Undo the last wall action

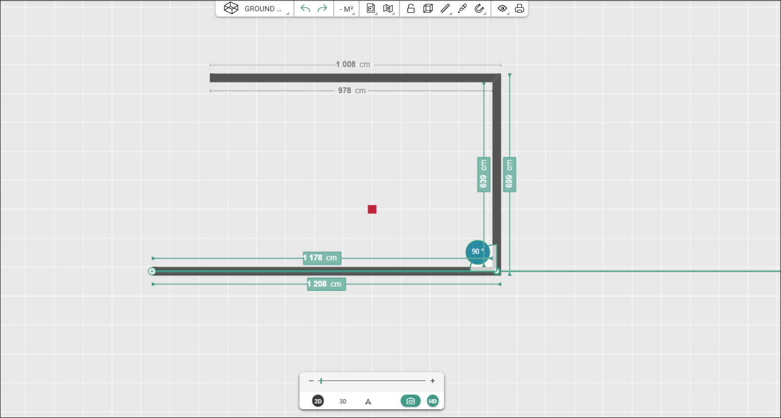305,9
